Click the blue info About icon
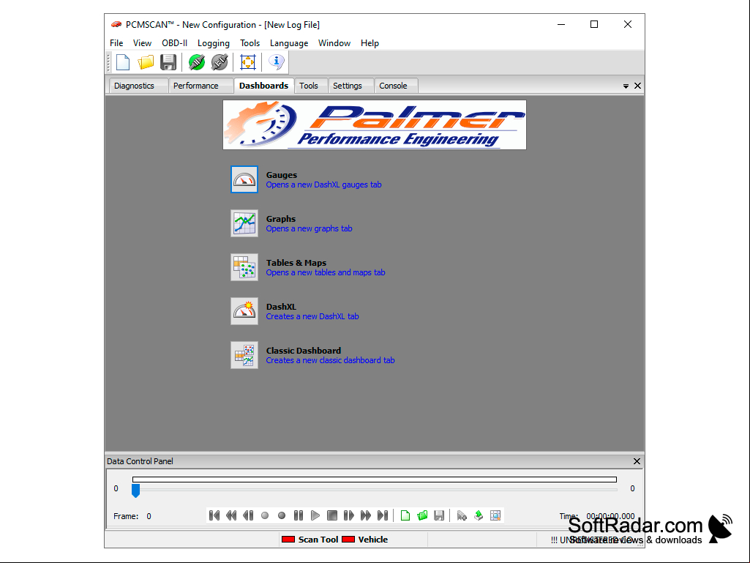 tap(277, 62)
